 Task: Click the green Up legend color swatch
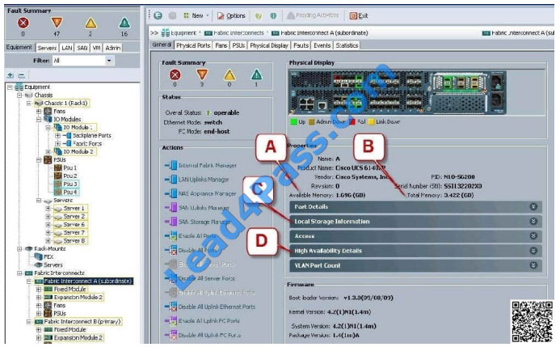293,122
